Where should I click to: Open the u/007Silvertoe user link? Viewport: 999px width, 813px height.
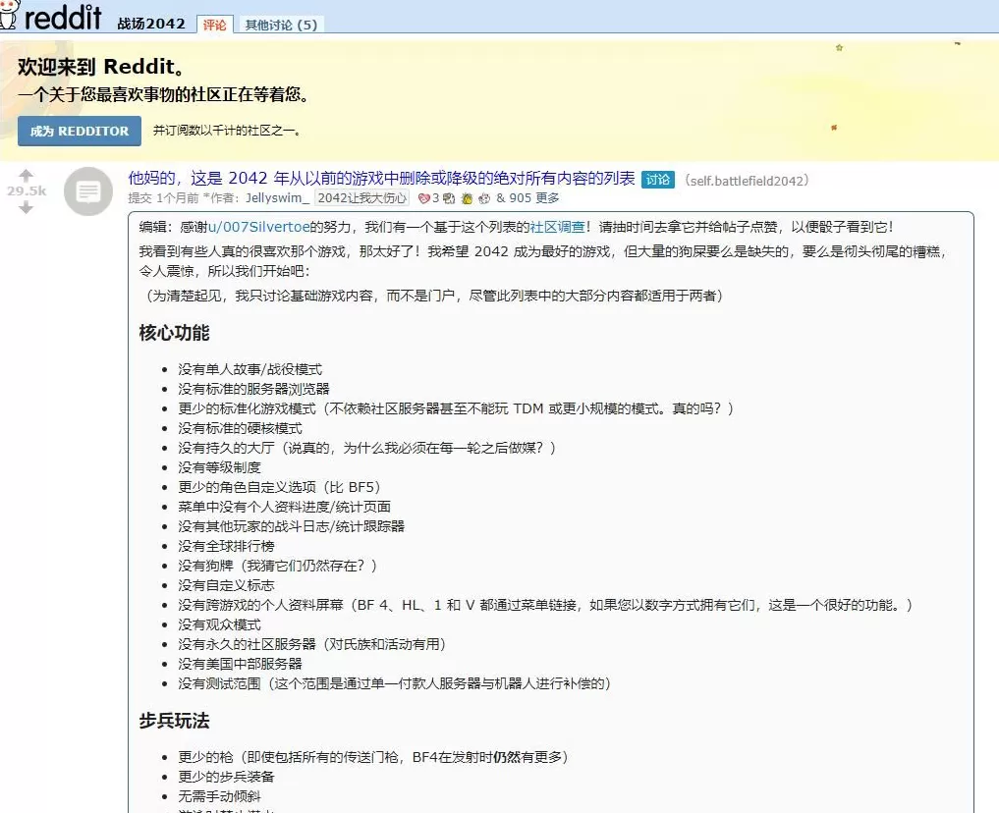260,227
